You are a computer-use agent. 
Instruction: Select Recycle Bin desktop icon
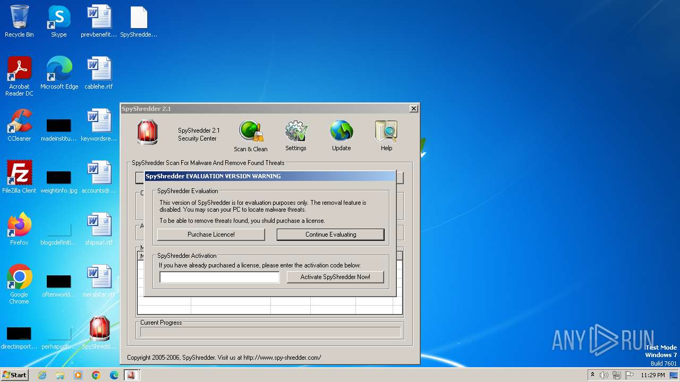coord(19,22)
